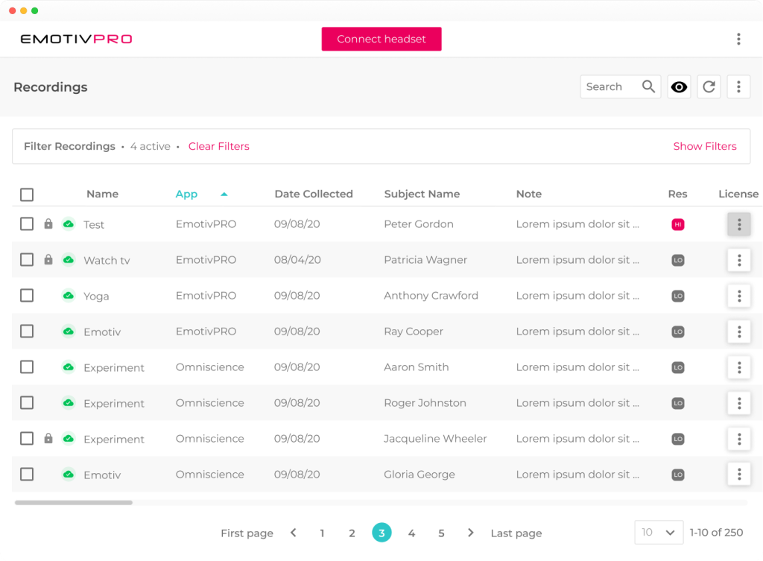Click the cloud sync icon for Yoga
The width and height of the screenshot is (763, 561).
(x=69, y=295)
